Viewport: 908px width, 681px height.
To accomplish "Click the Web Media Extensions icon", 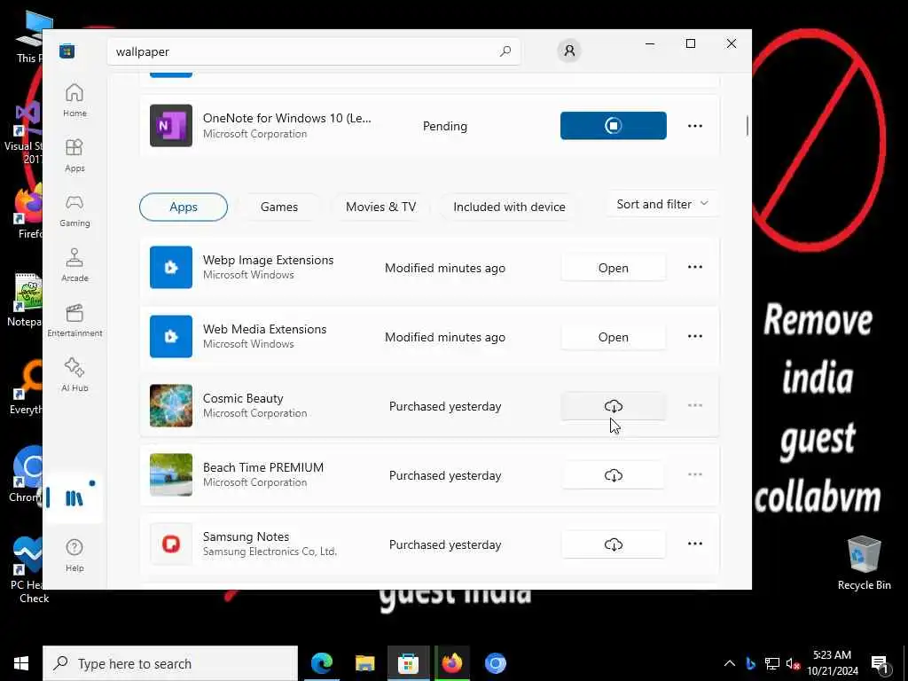I will coord(171,336).
